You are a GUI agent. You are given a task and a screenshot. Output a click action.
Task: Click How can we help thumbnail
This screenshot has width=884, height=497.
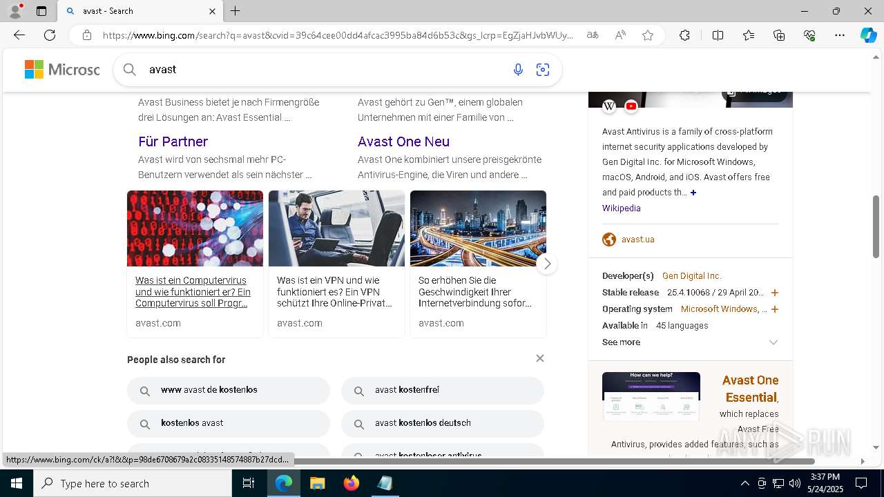(x=651, y=396)
